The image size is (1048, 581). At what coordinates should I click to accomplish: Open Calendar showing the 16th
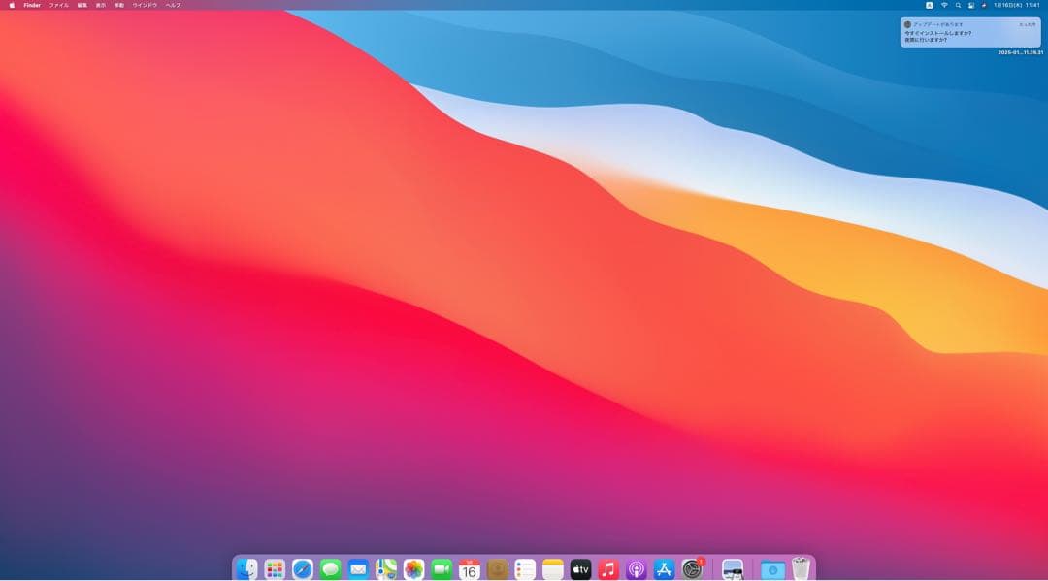[469, 570]
